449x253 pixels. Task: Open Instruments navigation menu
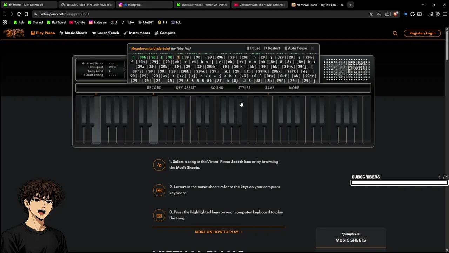tap(137, 33)
